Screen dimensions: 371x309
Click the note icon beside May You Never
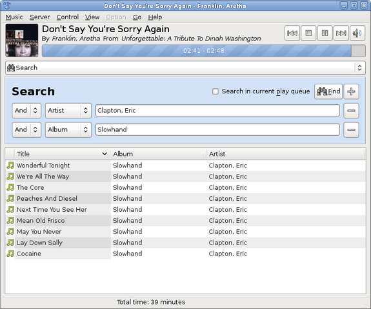pyautogui.click(x=10, y=231)
